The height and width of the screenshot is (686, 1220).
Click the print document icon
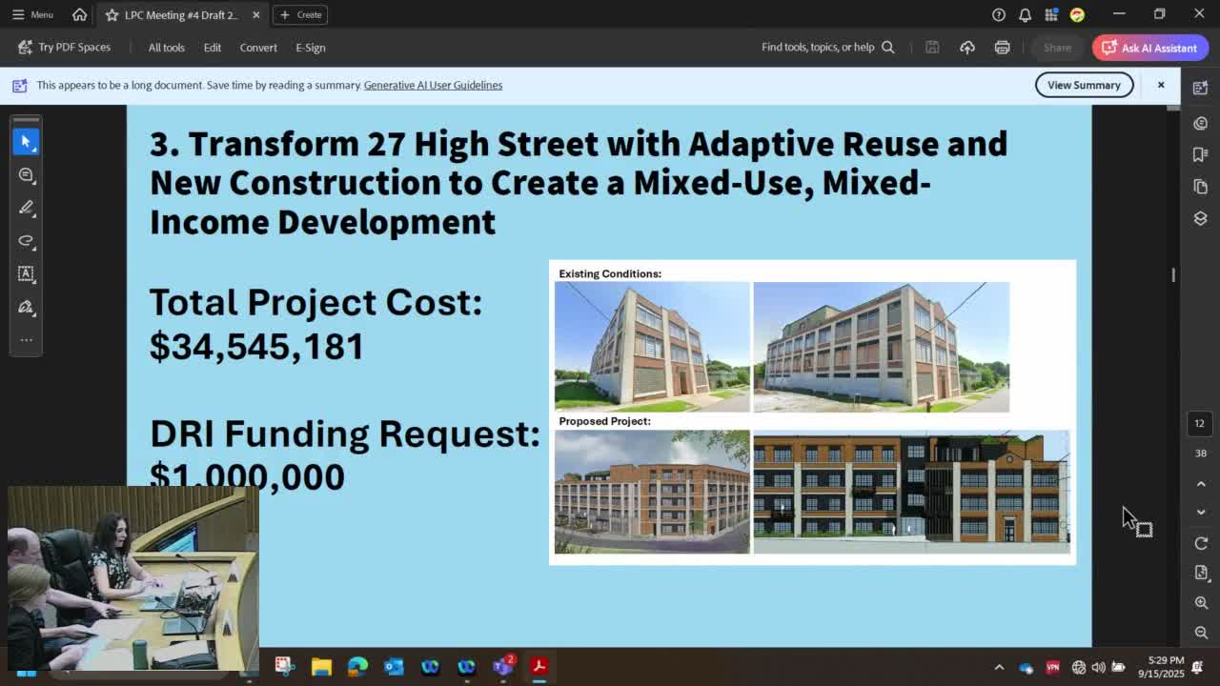[x=1002, y=48]
